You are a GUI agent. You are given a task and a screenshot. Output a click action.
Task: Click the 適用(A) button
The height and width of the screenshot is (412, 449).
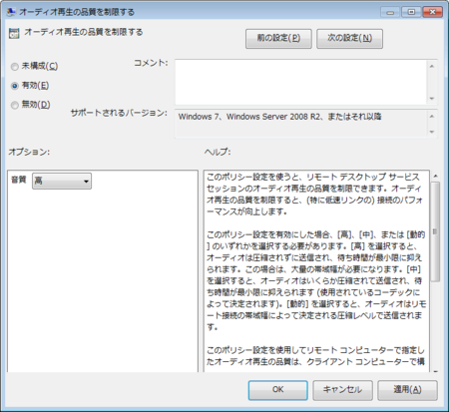[407, 390]
